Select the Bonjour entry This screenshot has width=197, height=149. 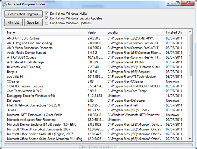(96, 72)
